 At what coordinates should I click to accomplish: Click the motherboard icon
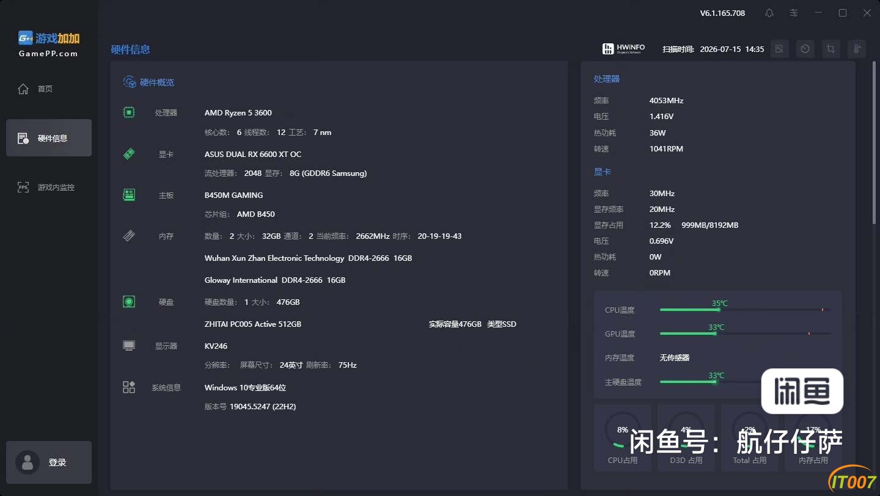point(129,195)
